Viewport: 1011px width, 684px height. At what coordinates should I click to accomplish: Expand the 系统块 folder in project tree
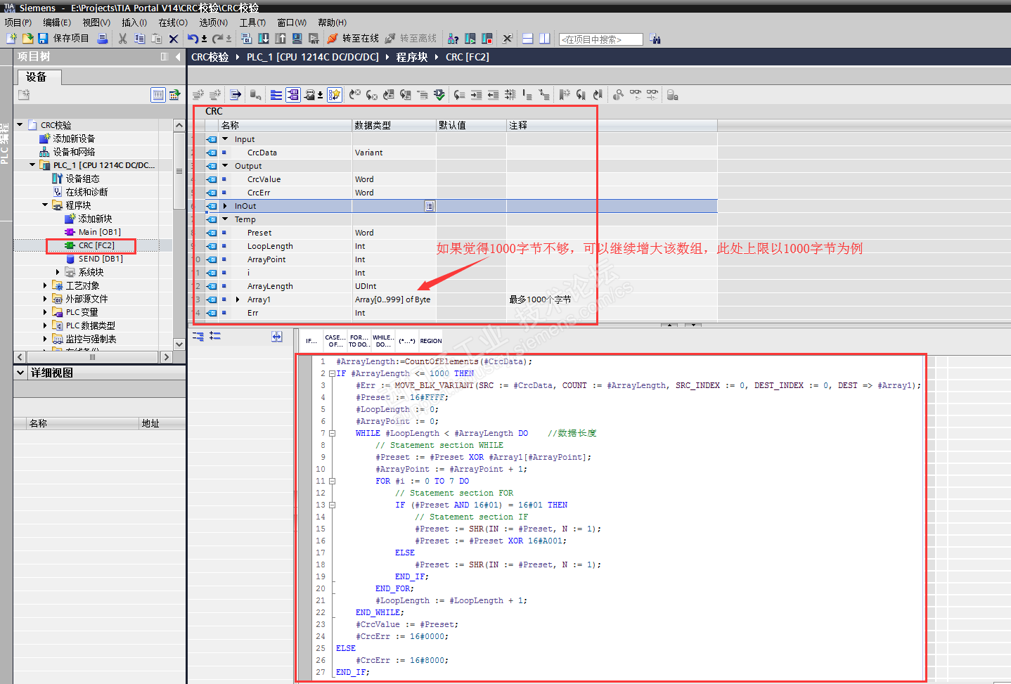click(x=58, y=272)
